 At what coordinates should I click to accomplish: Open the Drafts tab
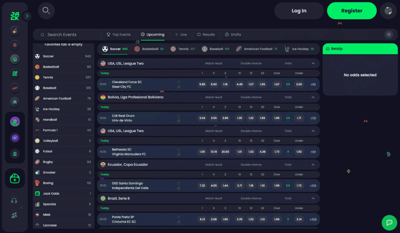point(233,34)
